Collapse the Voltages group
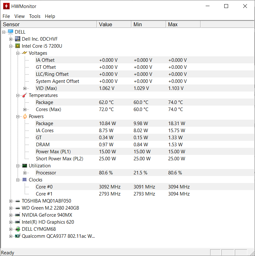This screenshot has width=255, height=256. [18, 53]
